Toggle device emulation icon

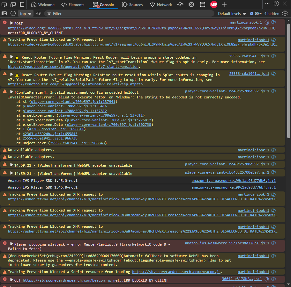(13, 4)
